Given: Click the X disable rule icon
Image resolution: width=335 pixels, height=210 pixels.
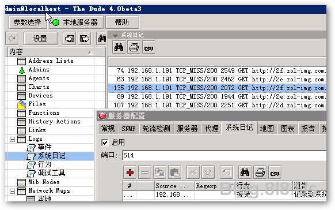Looking at the screenshot, I should [208, 172].
